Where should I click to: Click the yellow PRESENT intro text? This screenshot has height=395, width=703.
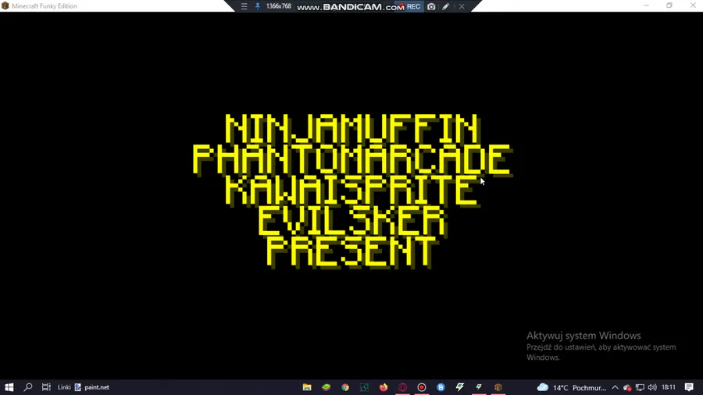351,252
